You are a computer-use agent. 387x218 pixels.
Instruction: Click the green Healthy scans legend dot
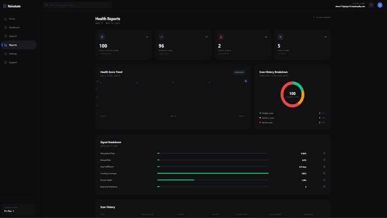260,113
